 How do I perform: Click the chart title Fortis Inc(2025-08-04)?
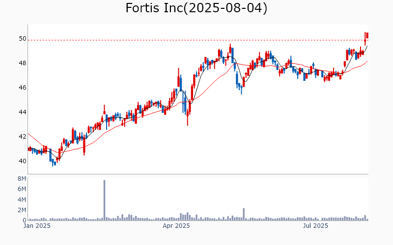pyautogui.click(x=196, y=8)
